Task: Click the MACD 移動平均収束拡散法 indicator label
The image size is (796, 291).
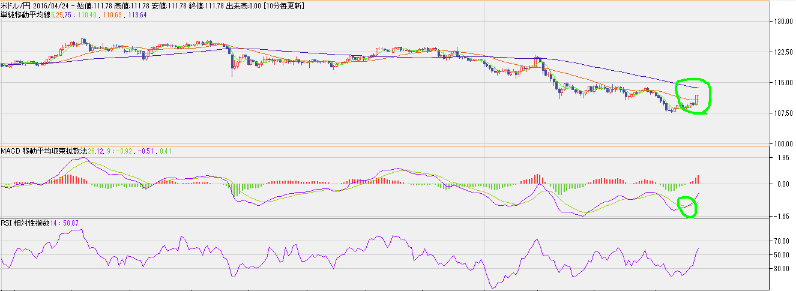Action: pos(43,151)
